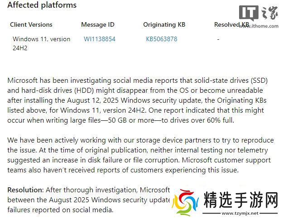
Task: Select the Windows 11, version 24H2 cell
Action: (x=41, y=43)
